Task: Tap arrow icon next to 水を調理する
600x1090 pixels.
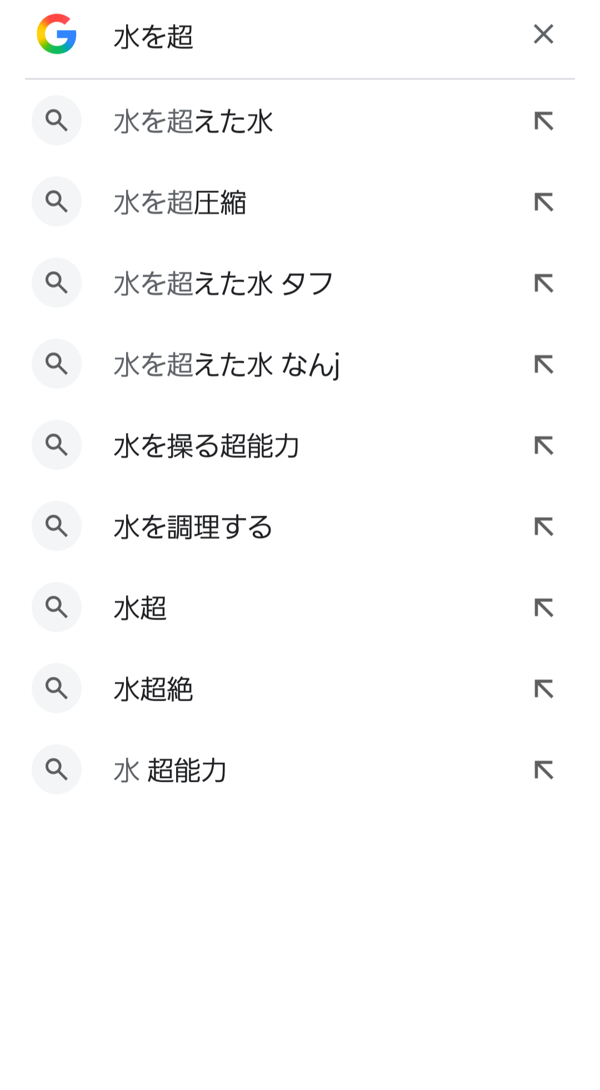Action: pos(544,527)
